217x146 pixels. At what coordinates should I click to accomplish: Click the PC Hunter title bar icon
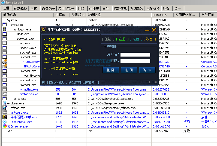point(3,2)
